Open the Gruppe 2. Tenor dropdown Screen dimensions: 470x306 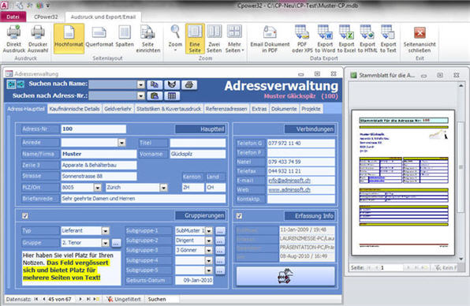click(x=105, y=243)
